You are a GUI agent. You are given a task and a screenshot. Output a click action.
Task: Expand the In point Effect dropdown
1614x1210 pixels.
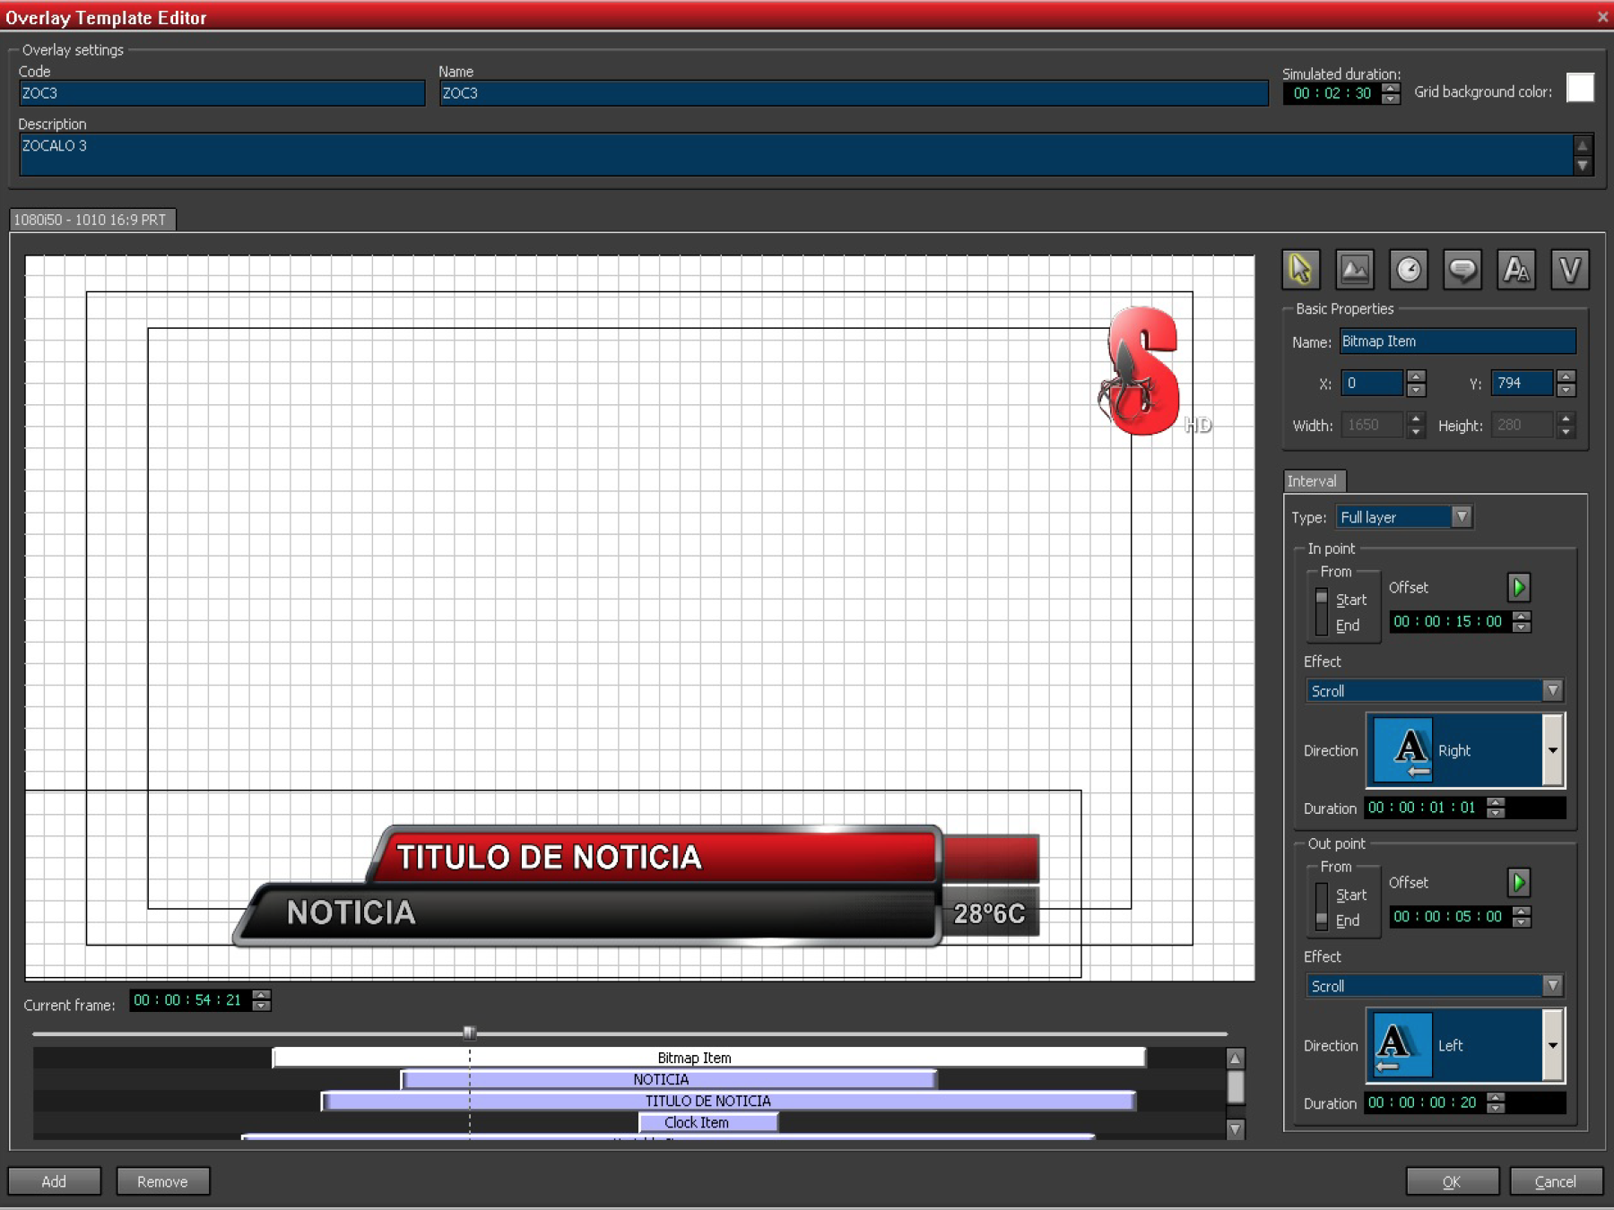click(x=1552, y=690)
